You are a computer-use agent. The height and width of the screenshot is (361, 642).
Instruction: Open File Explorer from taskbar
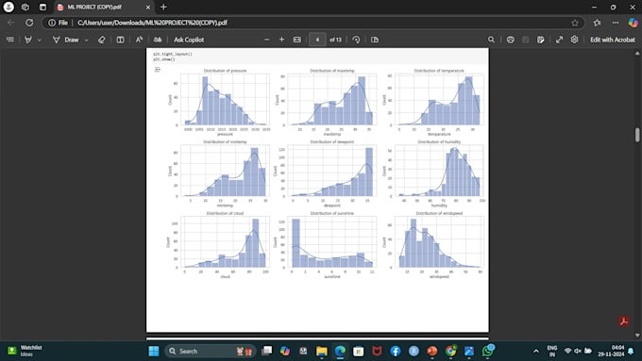tap(322, 352)
